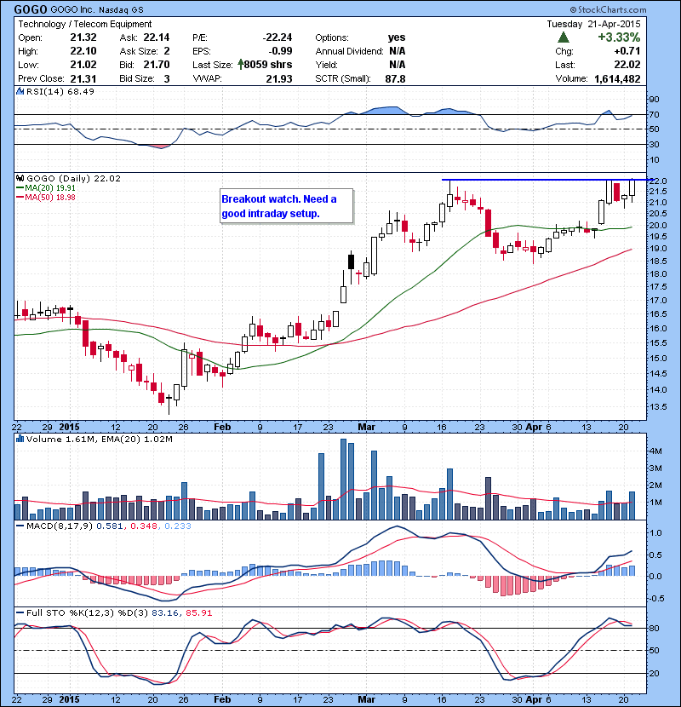Click the 70 level on RSI axis
The height and width of the screenshot is (707, 681).
tap(655, 114)
